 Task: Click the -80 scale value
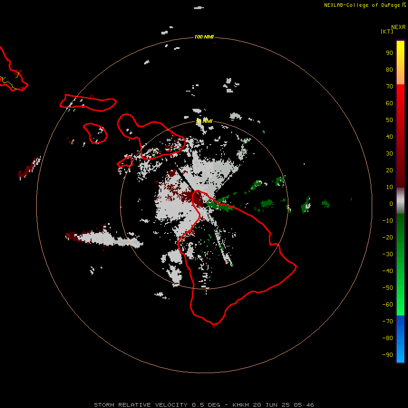pos(388,338)
